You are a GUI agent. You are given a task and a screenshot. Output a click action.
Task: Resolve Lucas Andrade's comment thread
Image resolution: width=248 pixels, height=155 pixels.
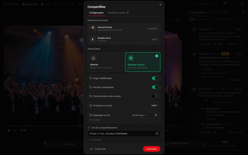coord(233,132)
